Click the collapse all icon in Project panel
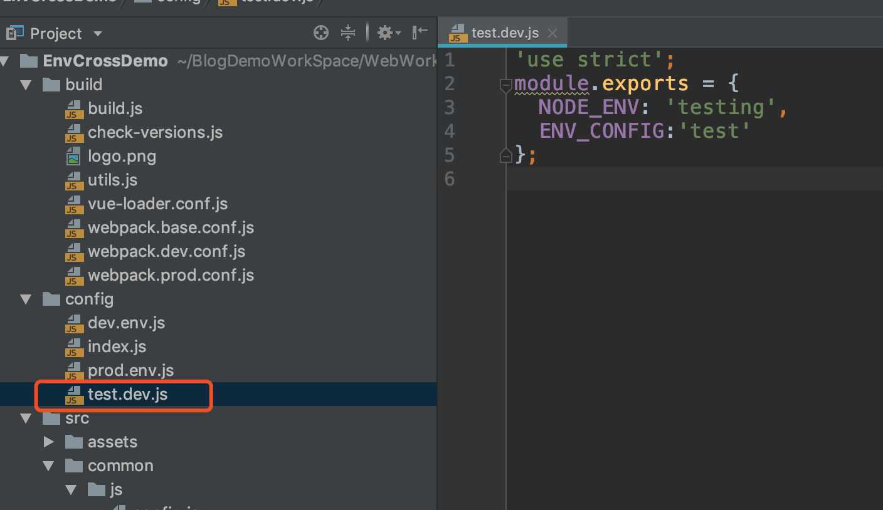The image size is (883, 510). 348,33
